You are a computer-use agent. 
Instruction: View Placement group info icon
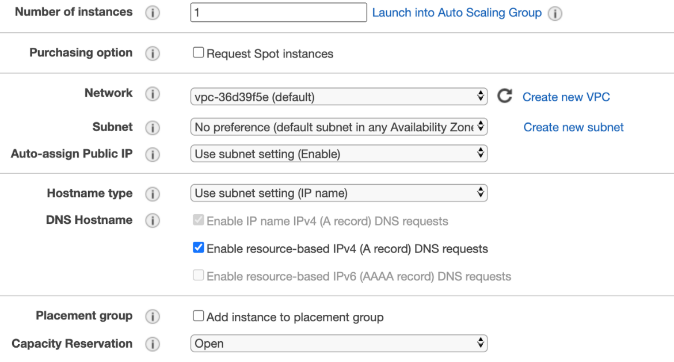[x=152, y=317]
